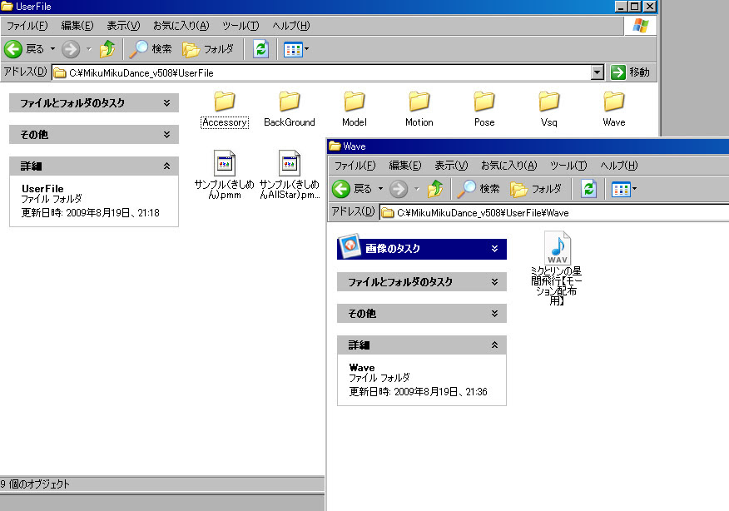Image resolution: width=729 pixels, height=511 pixels.
Task: Click the Forward arrow in UserFile window
Action: (x=71, y=49)
